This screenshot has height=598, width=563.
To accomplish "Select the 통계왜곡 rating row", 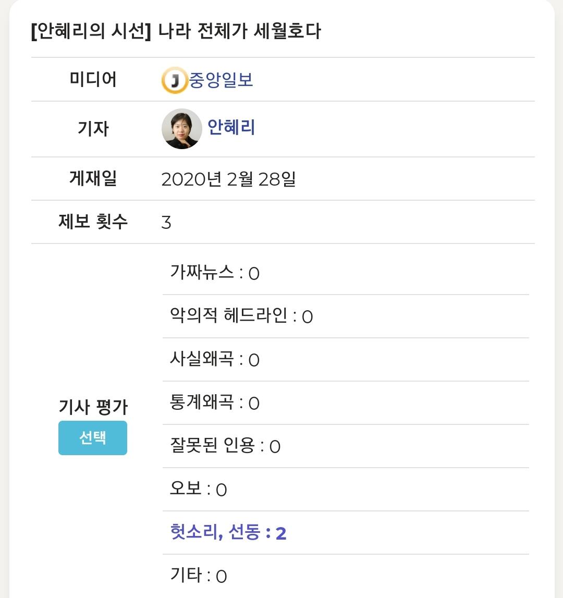I will 215,402.
